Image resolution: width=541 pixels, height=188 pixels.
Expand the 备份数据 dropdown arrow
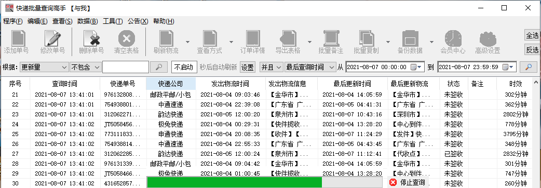tap(431, 42)
